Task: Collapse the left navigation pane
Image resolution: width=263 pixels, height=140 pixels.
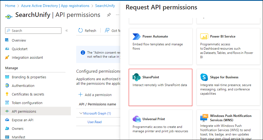Action: [67, 31]
